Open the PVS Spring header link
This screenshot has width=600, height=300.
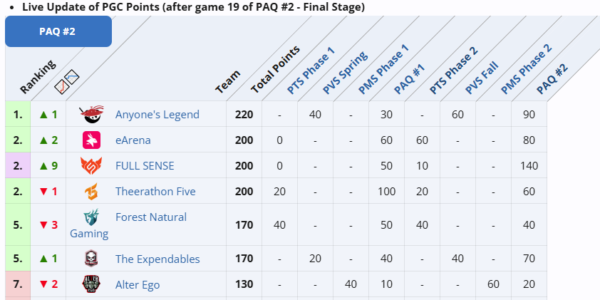pos(345,72)
